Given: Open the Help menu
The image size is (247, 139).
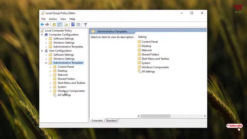Looking at the screenshot, I should (x=72, y=19).
